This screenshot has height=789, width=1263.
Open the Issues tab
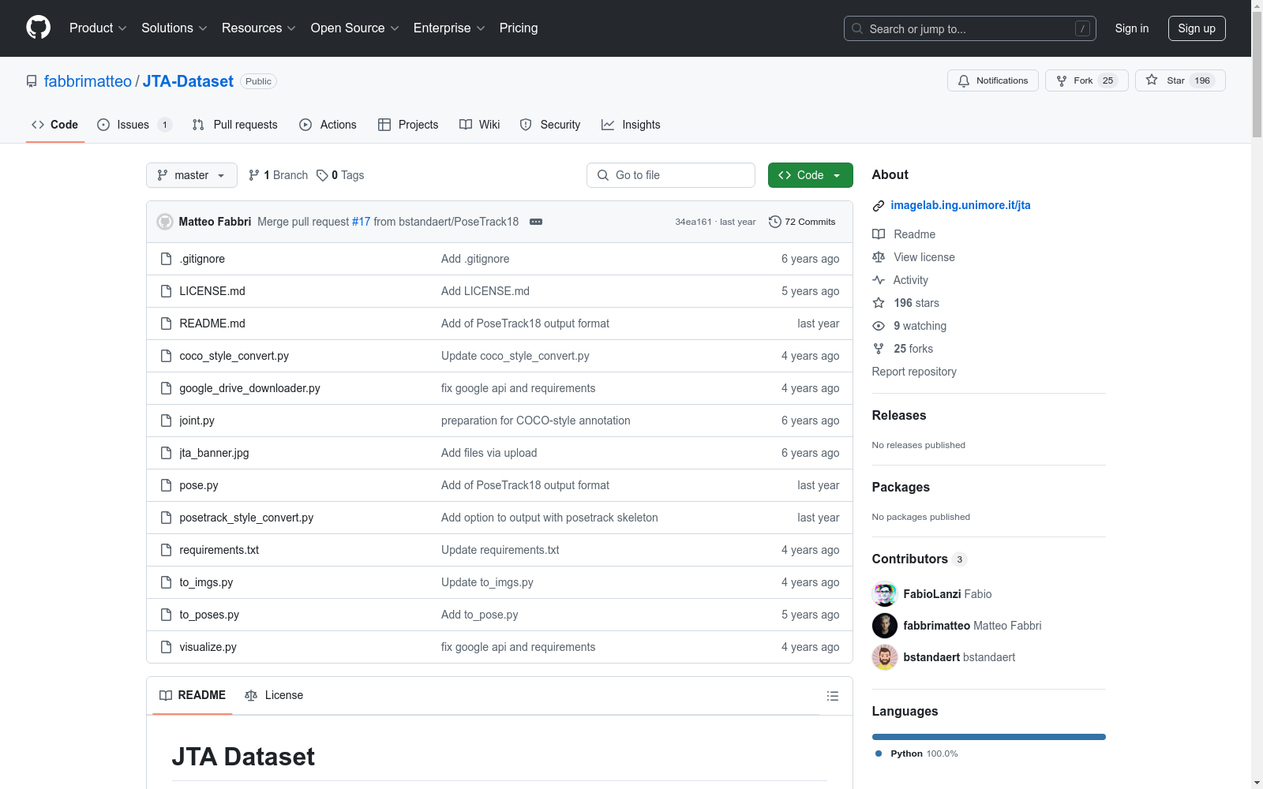point(134,125)
